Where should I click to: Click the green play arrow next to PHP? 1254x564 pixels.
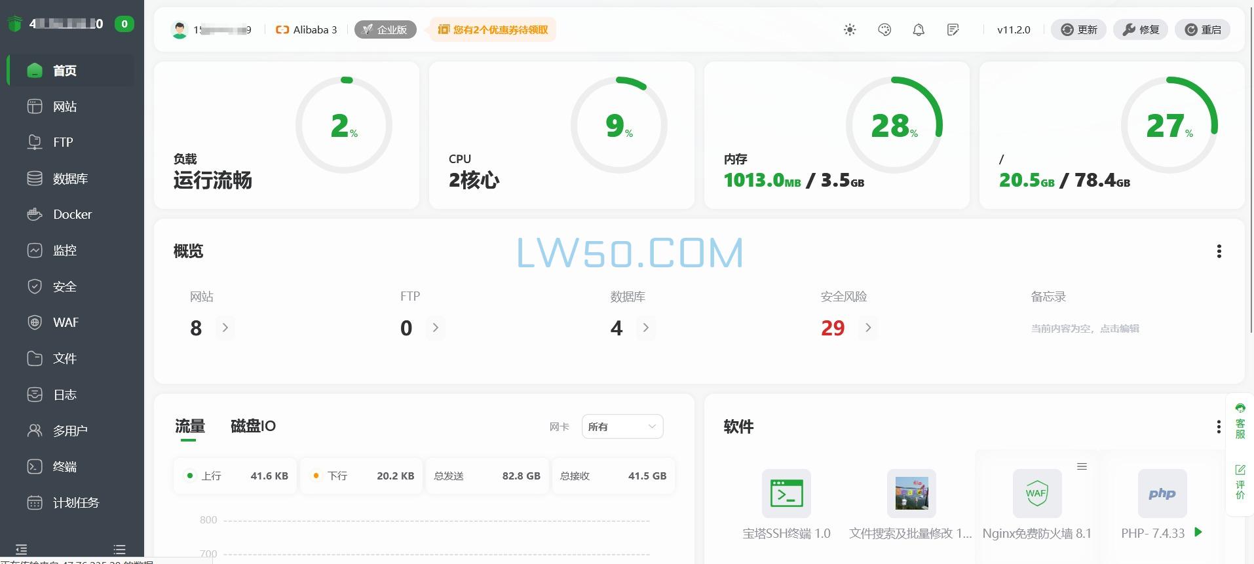pyautogui.click(x=1198, y=532)
